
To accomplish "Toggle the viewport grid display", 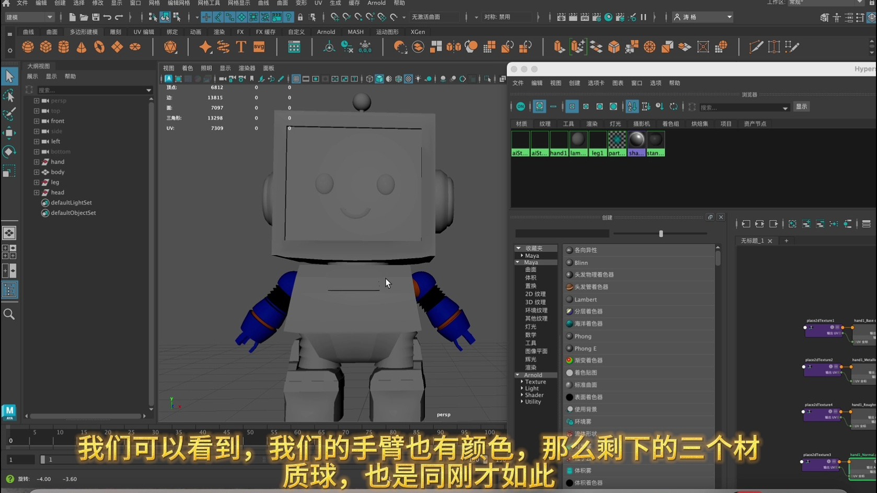I will (x=296, y=79).
